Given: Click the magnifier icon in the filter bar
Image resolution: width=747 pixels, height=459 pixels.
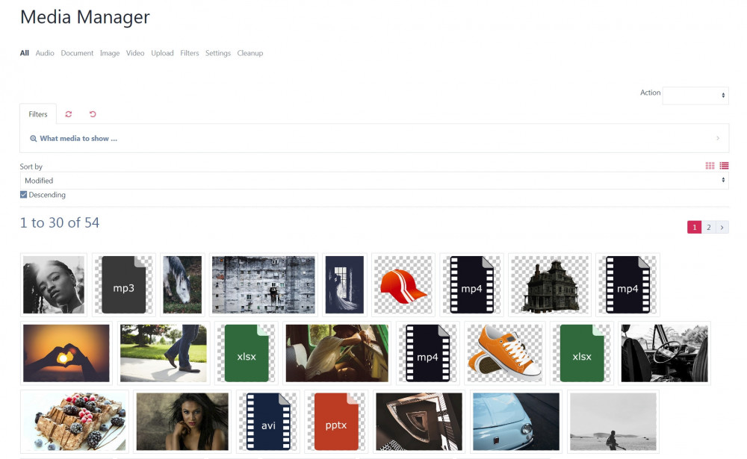Looking at the screenshot, I should pyautogui.click(x=33, y=138).
